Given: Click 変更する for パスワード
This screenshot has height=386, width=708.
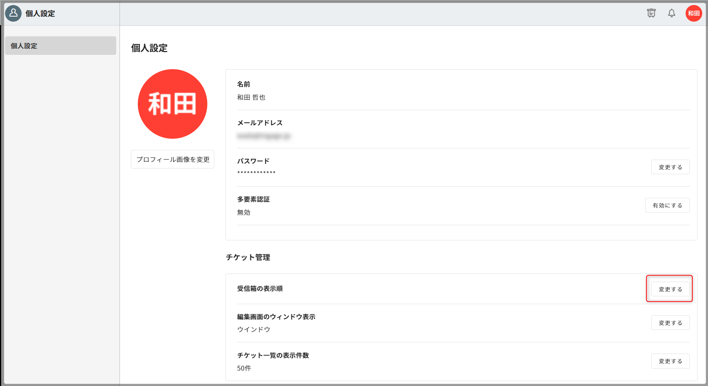Looking at the screenshot, I should click(x=670, y=167).
